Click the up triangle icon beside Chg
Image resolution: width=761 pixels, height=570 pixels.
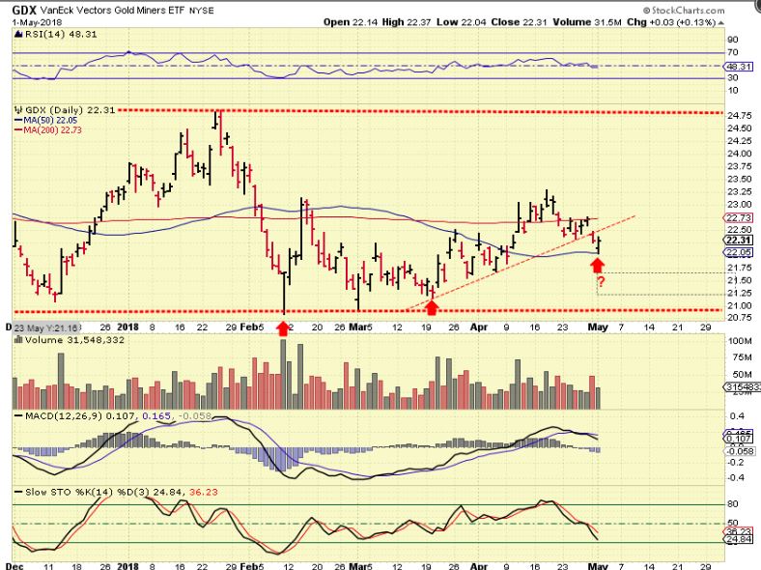[x=720, y=23]
